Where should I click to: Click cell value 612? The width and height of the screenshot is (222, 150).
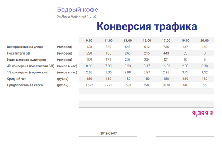pyautogui.click(x=147, y=47)
